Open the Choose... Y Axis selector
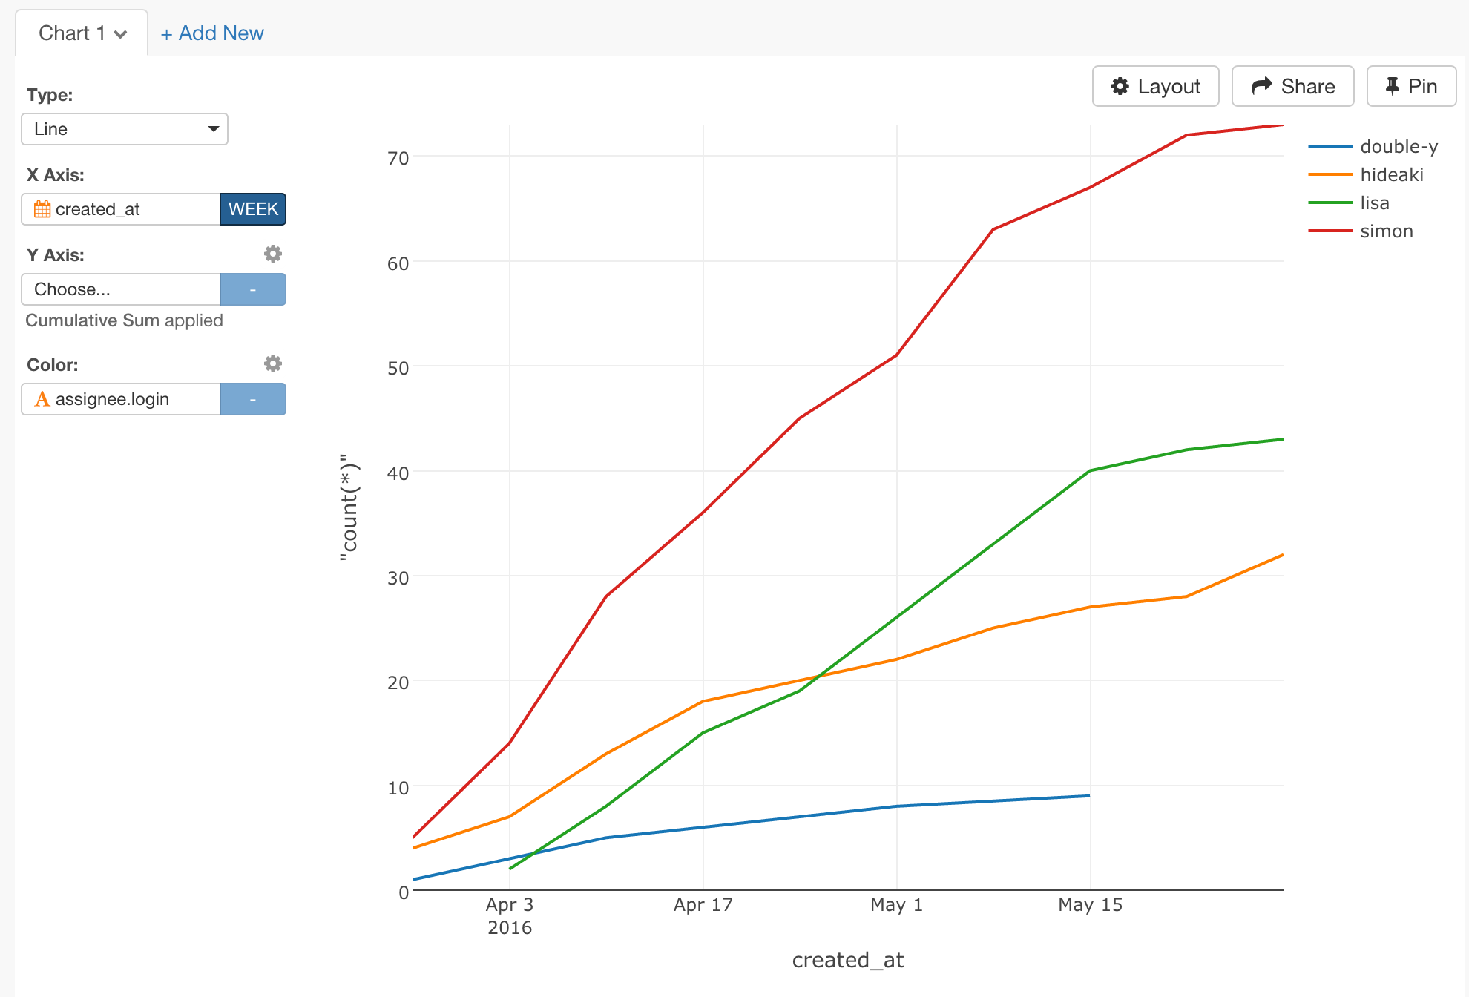This screenshot has height=997, width=1469. [x=120, y=289]
